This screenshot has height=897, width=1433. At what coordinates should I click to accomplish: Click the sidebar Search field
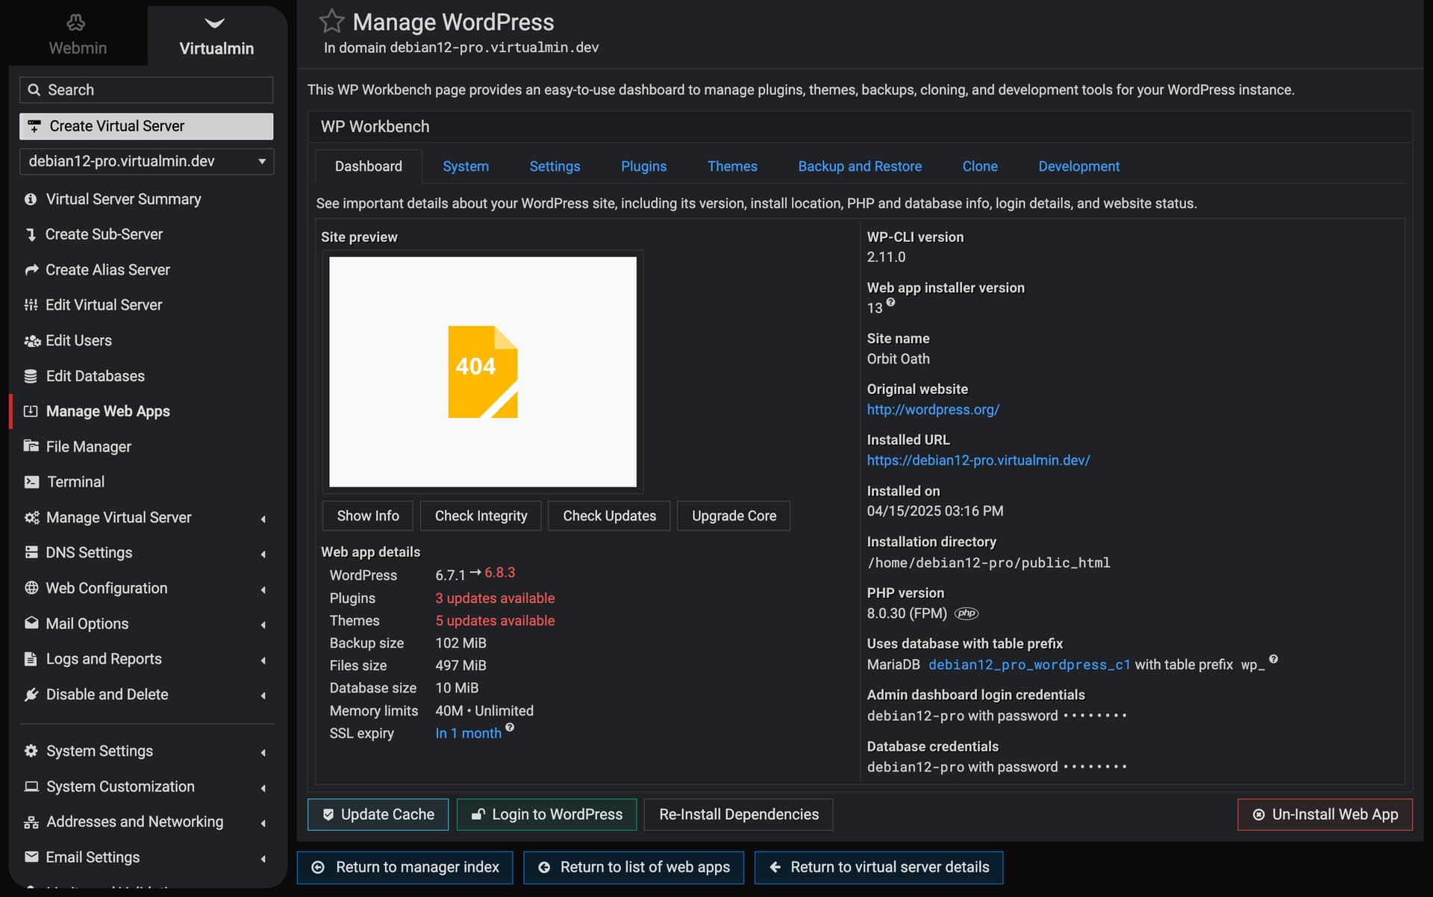click(146, 90)
